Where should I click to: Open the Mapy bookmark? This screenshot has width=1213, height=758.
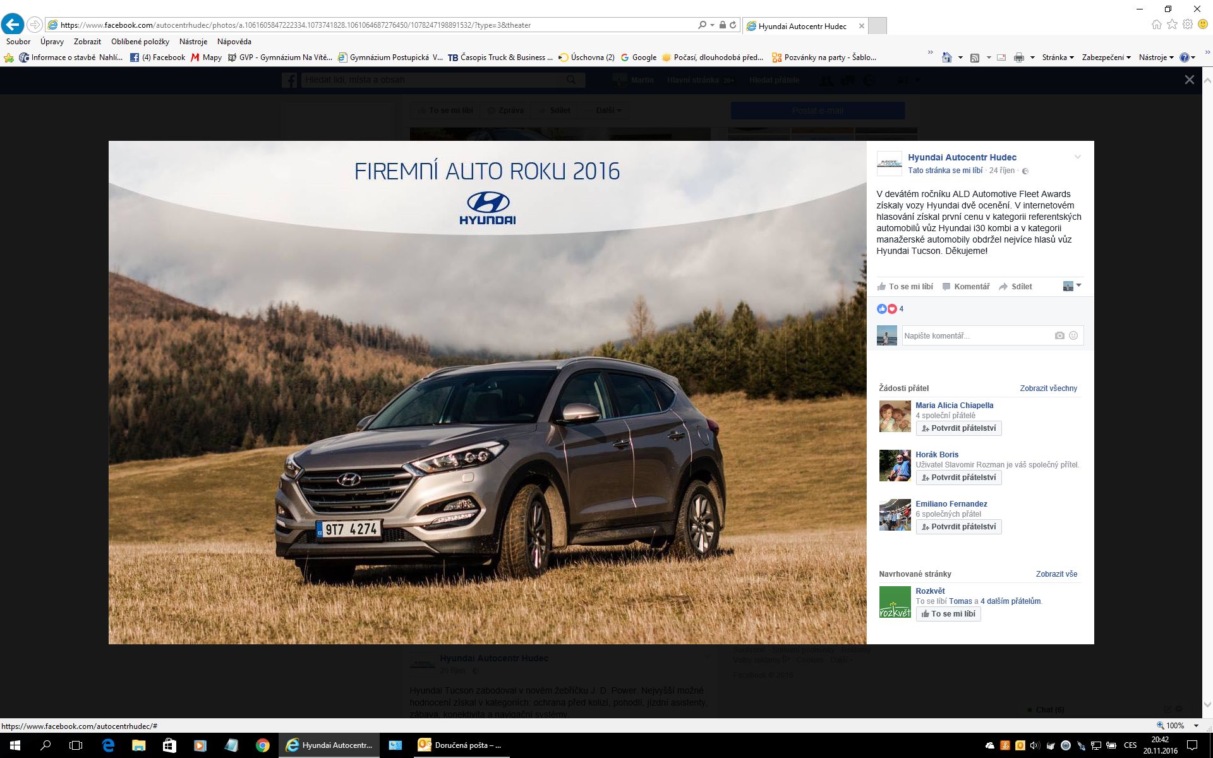click(x=206, y=57)
